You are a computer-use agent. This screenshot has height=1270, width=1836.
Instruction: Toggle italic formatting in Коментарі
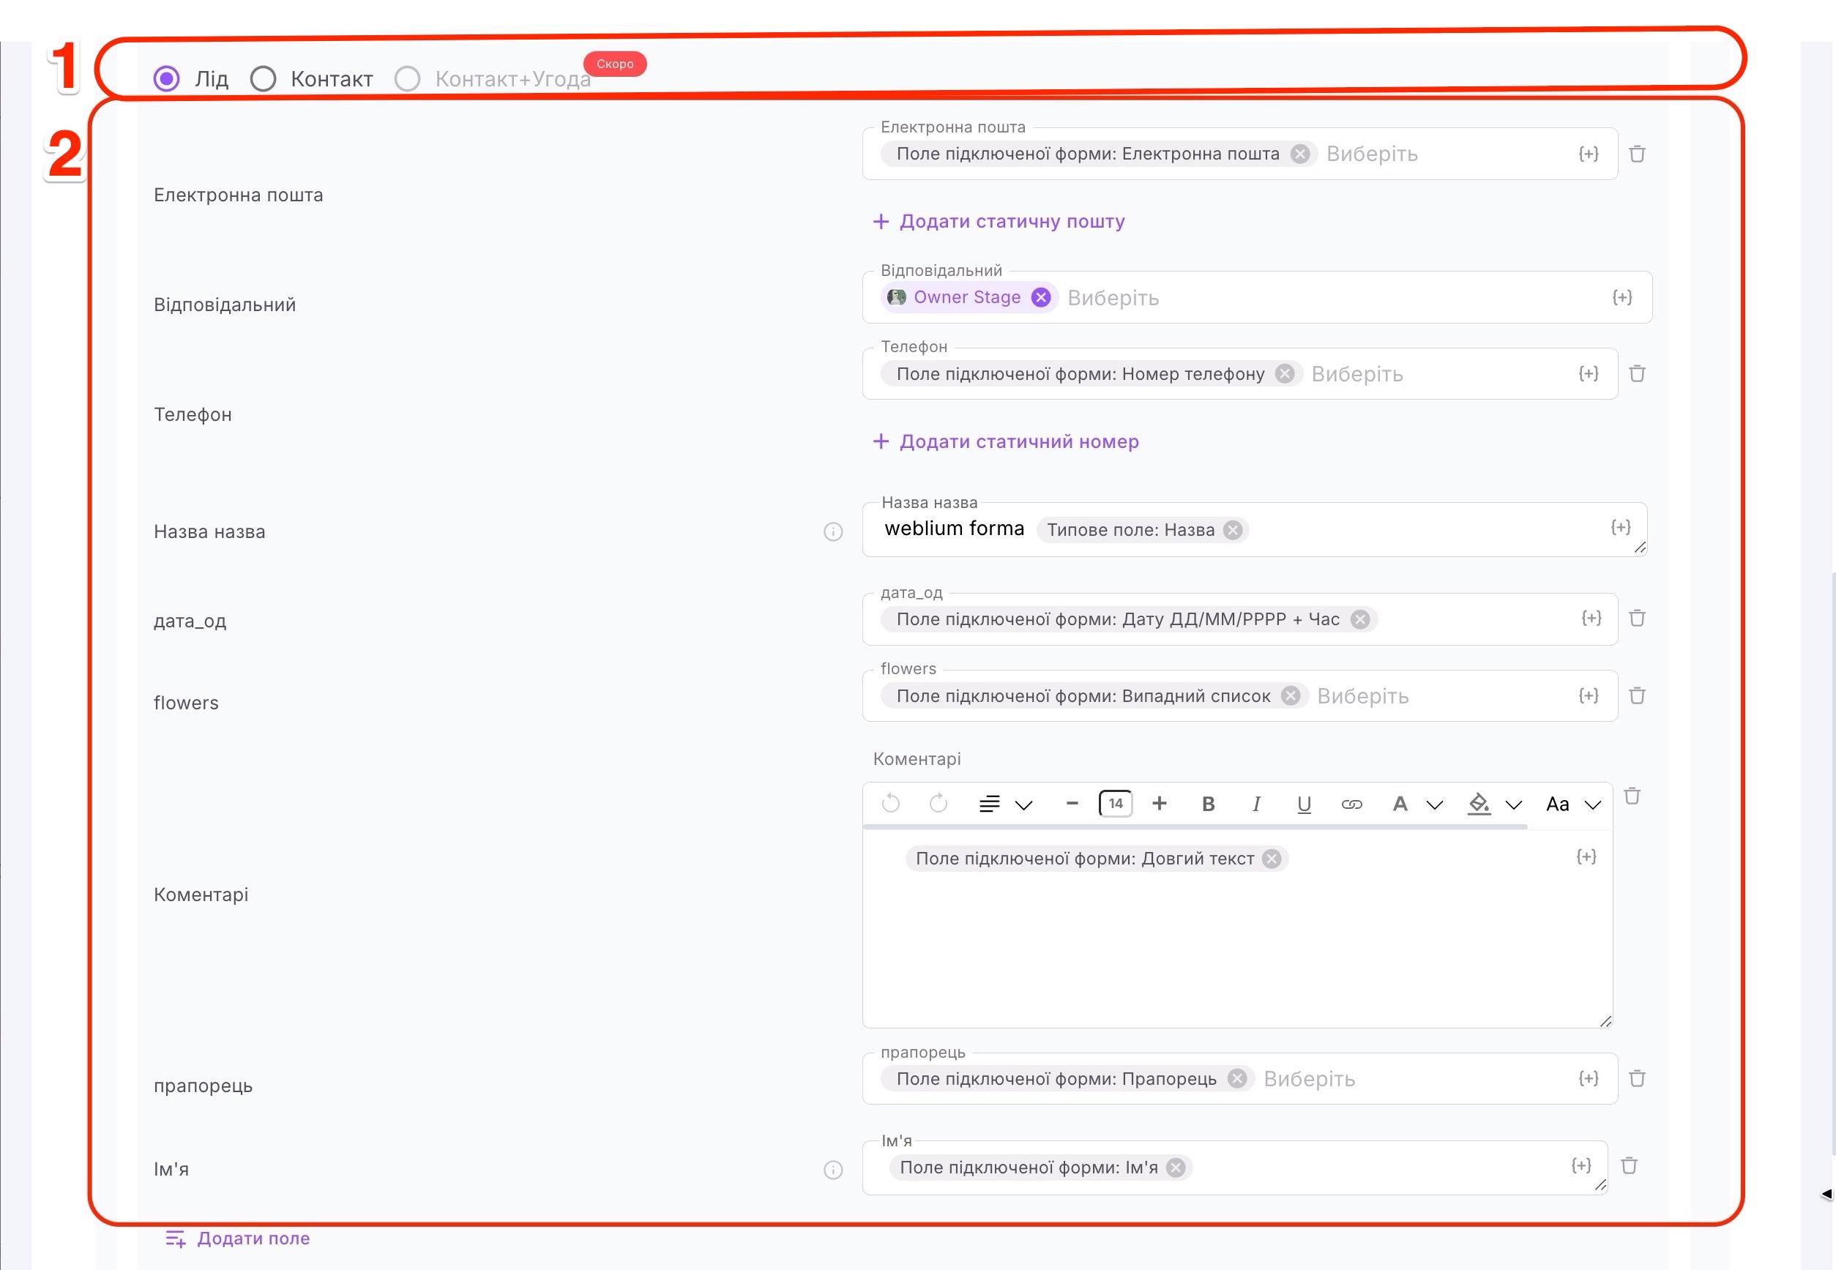1255,804
